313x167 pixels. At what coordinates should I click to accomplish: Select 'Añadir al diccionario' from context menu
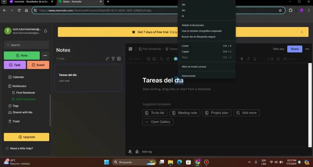coord(206,25)
